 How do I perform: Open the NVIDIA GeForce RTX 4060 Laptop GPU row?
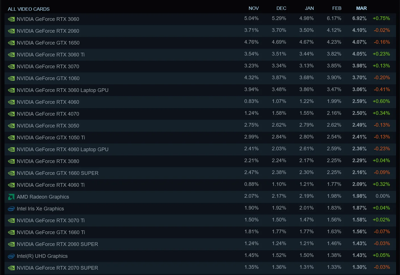200,149
